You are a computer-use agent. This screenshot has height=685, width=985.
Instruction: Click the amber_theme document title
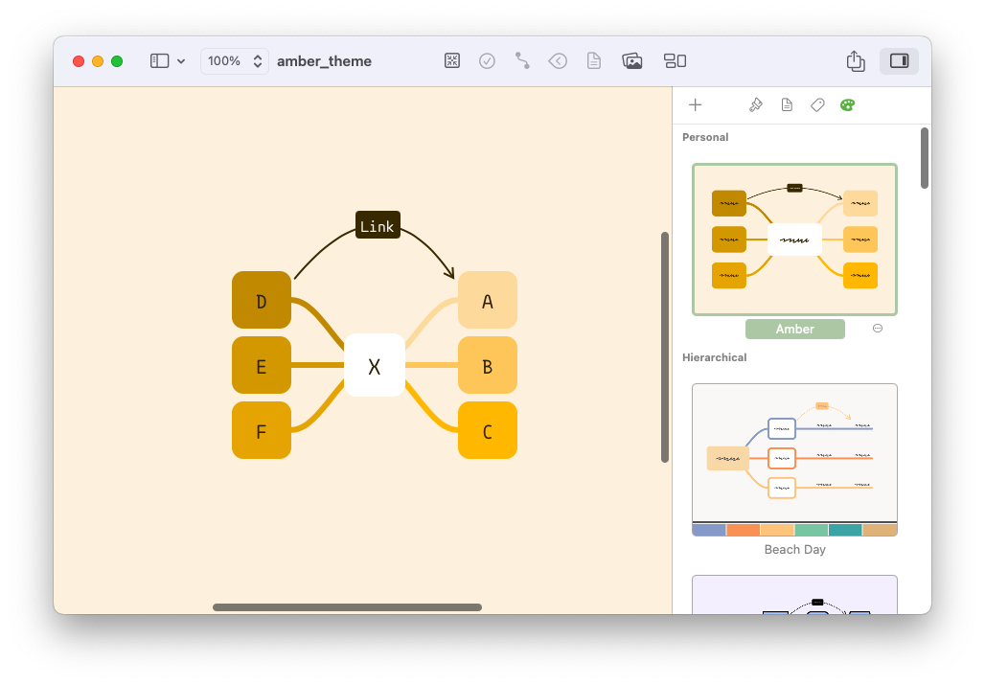[324, 60]
